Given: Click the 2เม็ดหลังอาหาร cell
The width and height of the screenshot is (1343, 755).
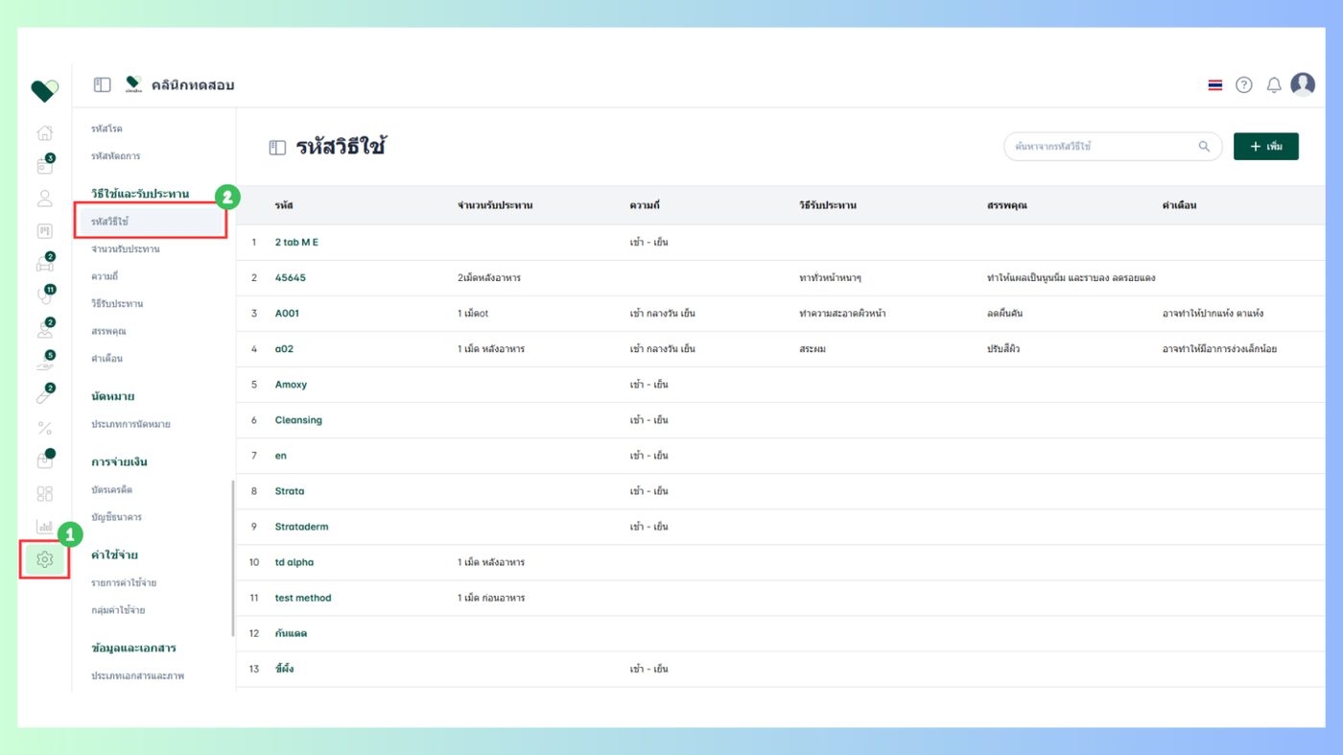Looking at the screenshot, I should pyautogui.click(x=489, y=278).
